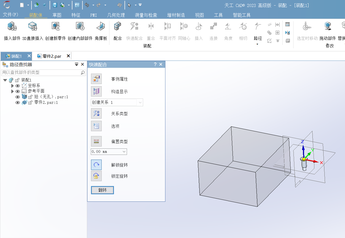Click the 插入部件 (Insert Part) icon
The width and height of the screenshot is (345, 238).
[12, 27]
